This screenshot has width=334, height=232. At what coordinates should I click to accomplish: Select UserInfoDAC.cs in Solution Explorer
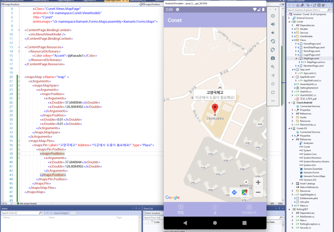(308, 95)
